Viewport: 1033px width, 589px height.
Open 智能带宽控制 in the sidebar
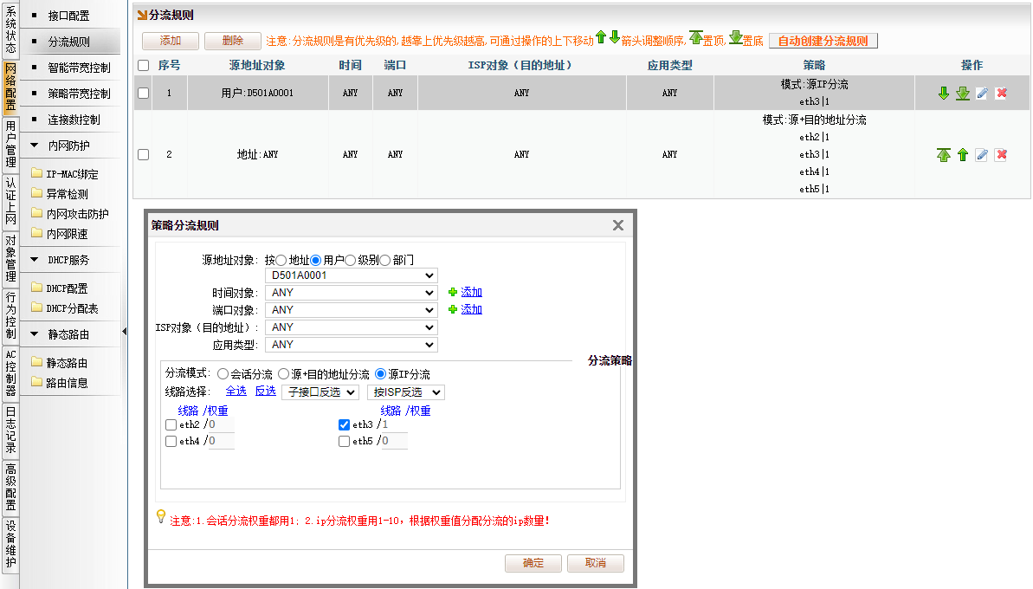(x=79, y=68)
